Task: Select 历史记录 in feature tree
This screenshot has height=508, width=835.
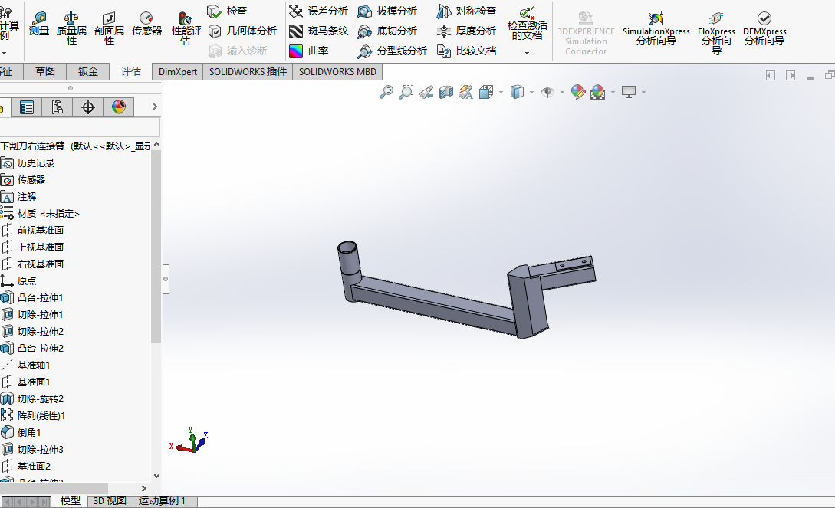Action: (x=36, y=162)
